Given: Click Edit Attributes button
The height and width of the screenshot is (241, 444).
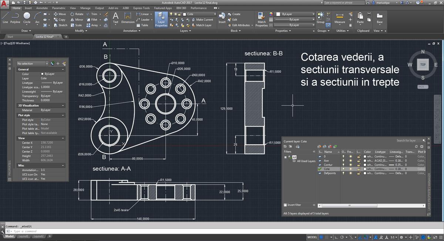Looking at the screenshot, I should click(x=239, y=25).
